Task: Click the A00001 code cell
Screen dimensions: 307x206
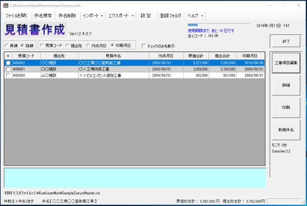Action: click(x=26, y=69)
